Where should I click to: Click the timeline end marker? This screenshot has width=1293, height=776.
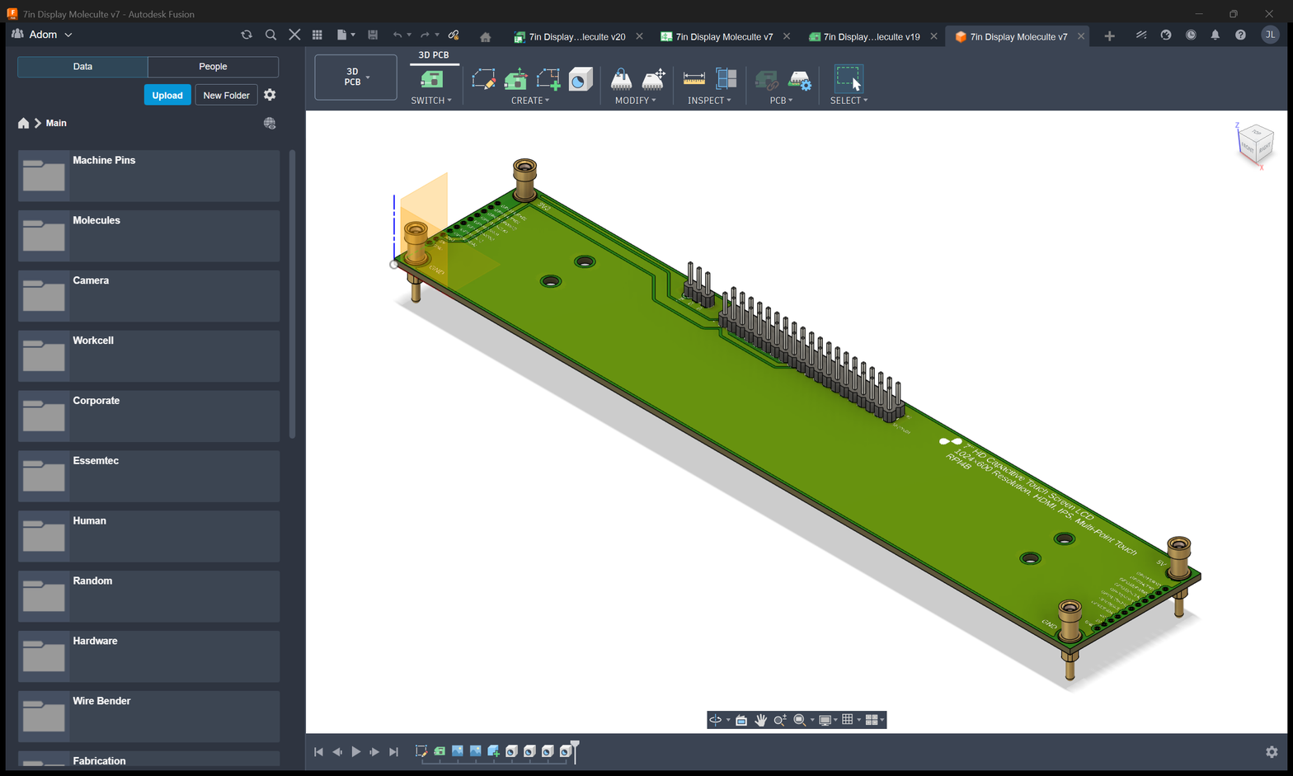575,751
